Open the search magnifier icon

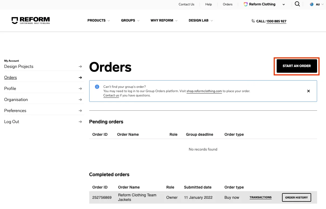pyautogui.click(x=297, y=4)
